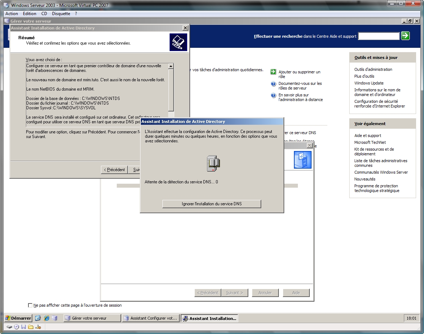Open Nouveautés link

pos(365,179)
